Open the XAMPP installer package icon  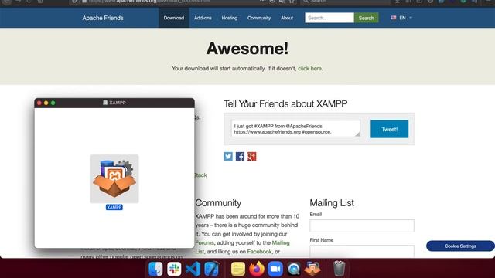(x=114, y=178)
